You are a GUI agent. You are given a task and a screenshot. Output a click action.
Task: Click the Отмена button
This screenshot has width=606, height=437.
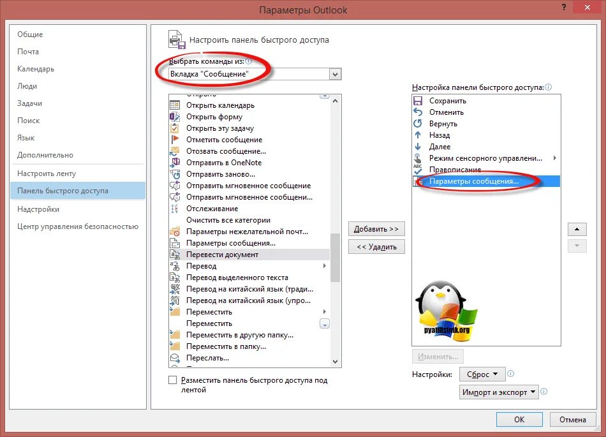pos(573,420)
